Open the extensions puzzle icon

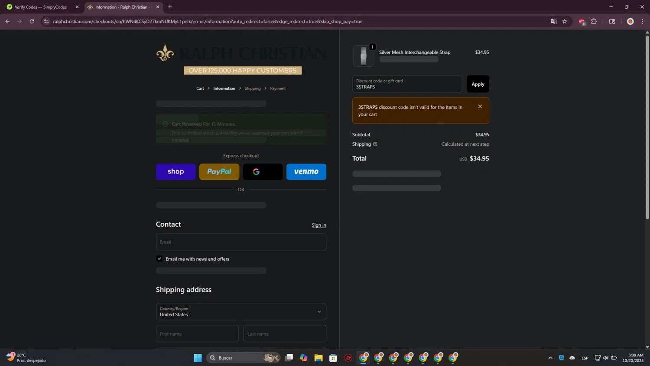pyautogui.click(x=594, y=21)
